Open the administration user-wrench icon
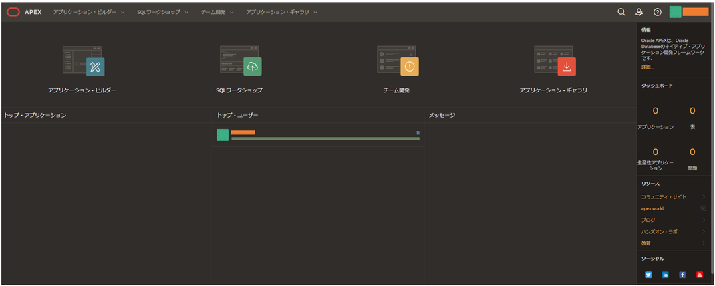The height and width of the screenshot is (286, 715). [x=639, y=12]
